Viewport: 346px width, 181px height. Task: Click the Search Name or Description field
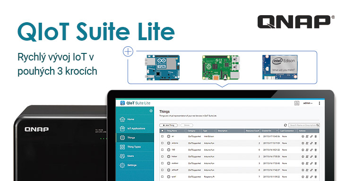pyautogui.click(x=304, y=125)
